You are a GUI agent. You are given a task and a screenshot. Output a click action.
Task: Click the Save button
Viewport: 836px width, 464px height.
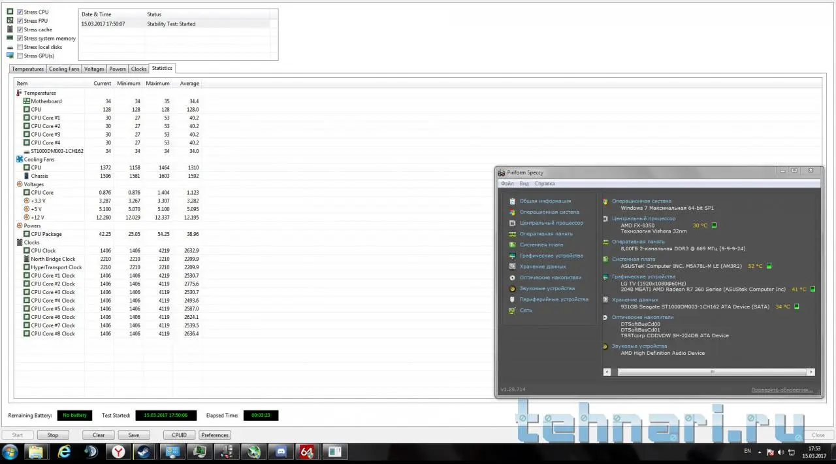[x=133, y=435]
